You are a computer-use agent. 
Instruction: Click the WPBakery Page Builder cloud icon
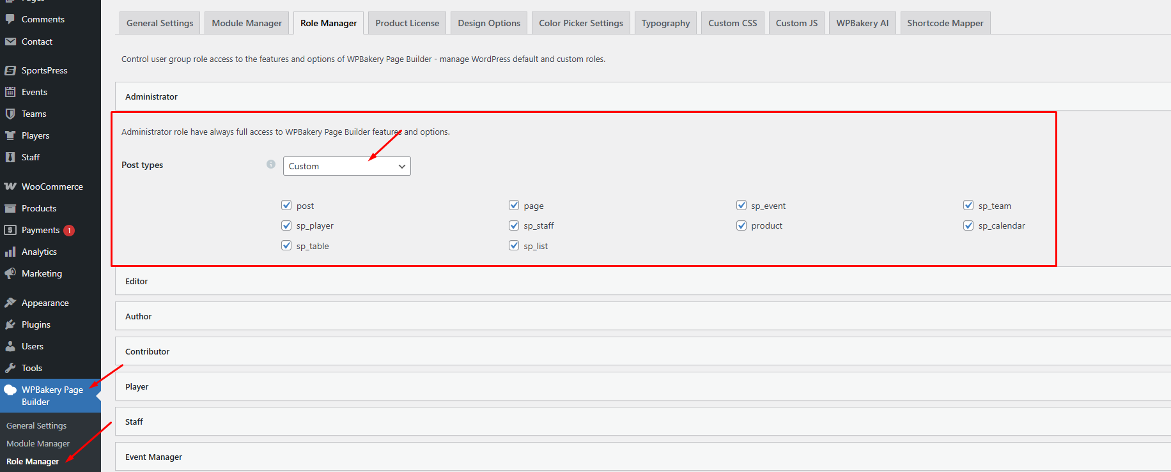point(10,390)
